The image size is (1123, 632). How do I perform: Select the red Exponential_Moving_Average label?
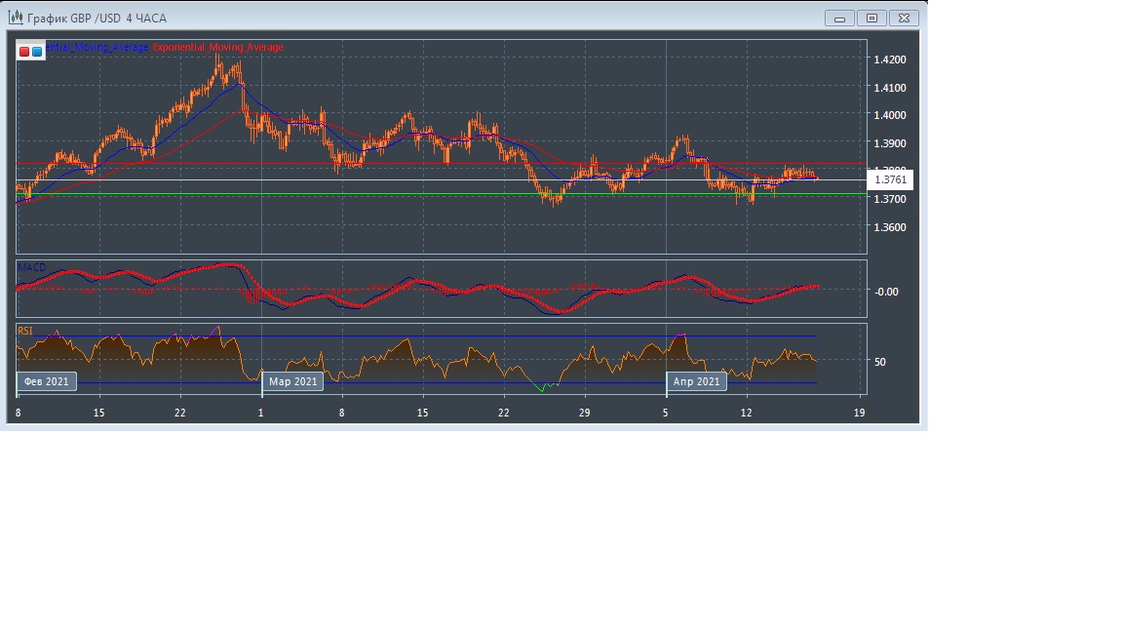(x=217, y=47)
